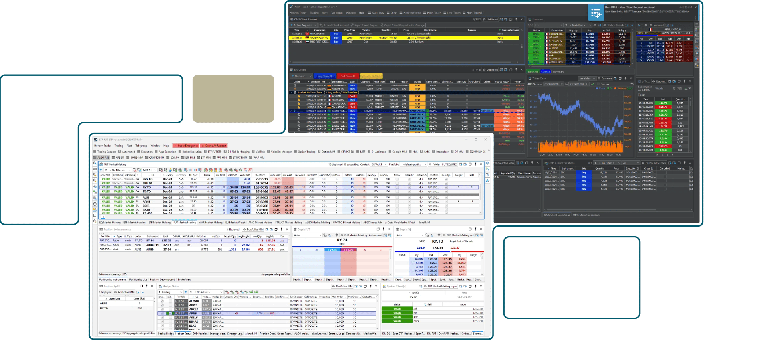The image size is (769, 340).
Task: Click the Hedger Status filter funnel icon
Action: pos(186,292)
